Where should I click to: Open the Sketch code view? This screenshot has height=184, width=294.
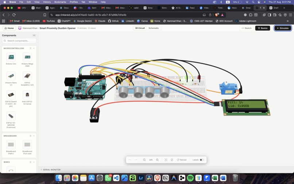click(246, 28)
